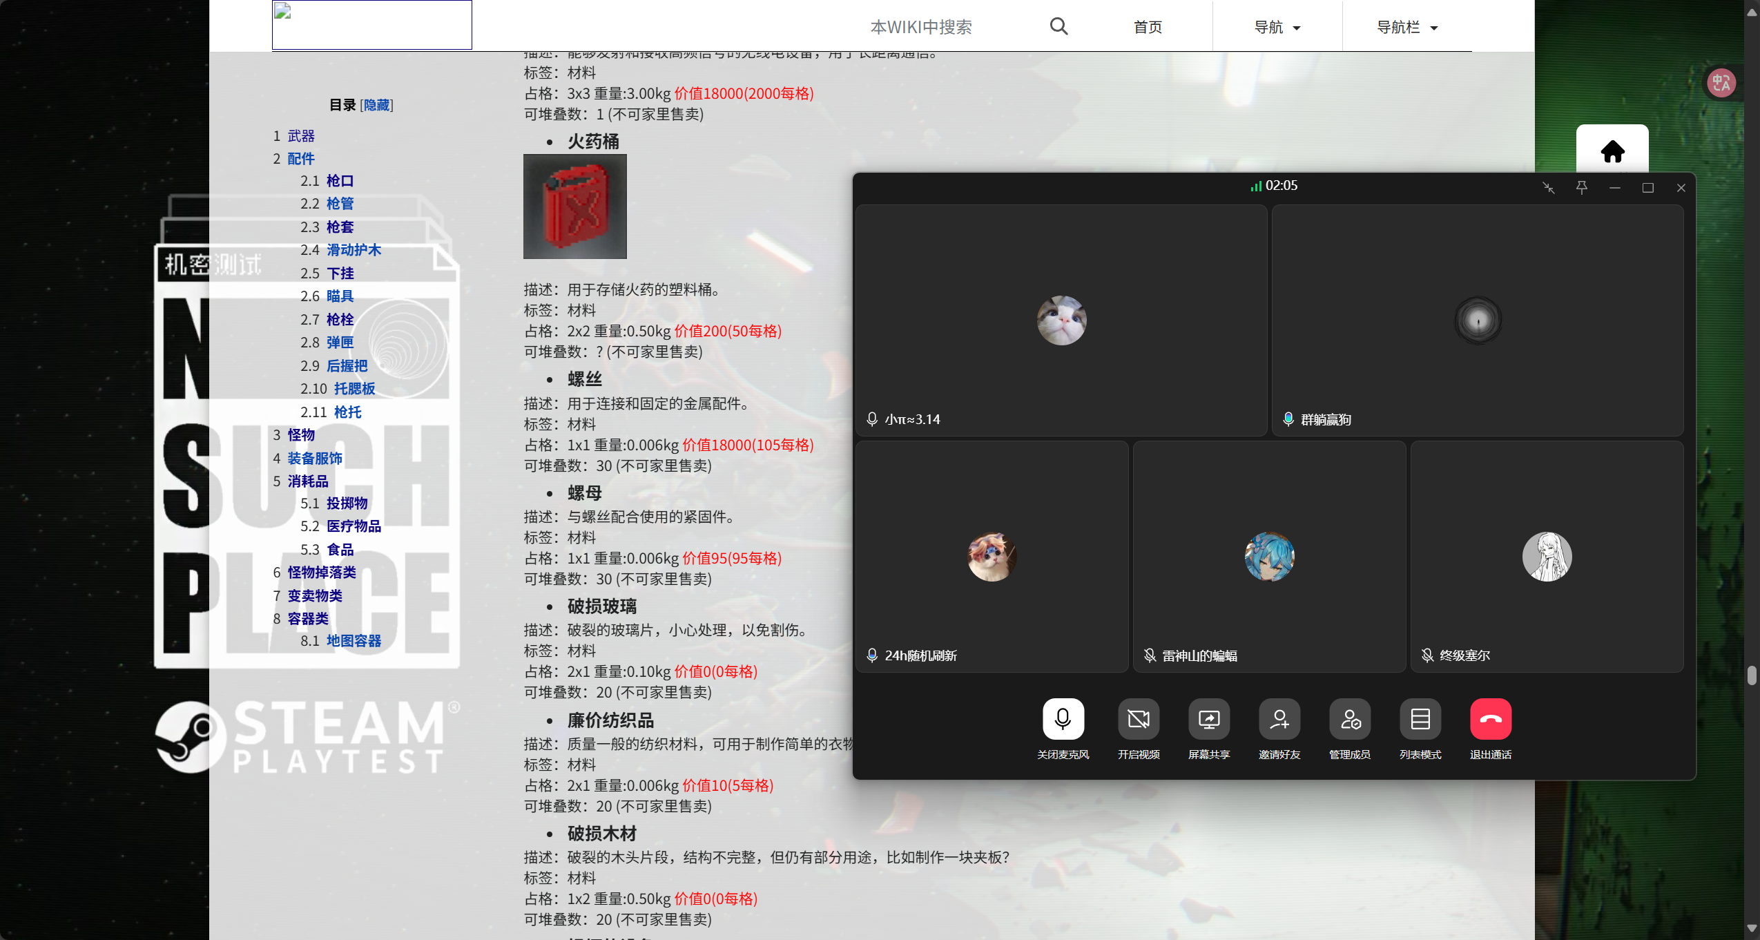
Task: Open 枪管 entry in contents
Action: [340, 204]
